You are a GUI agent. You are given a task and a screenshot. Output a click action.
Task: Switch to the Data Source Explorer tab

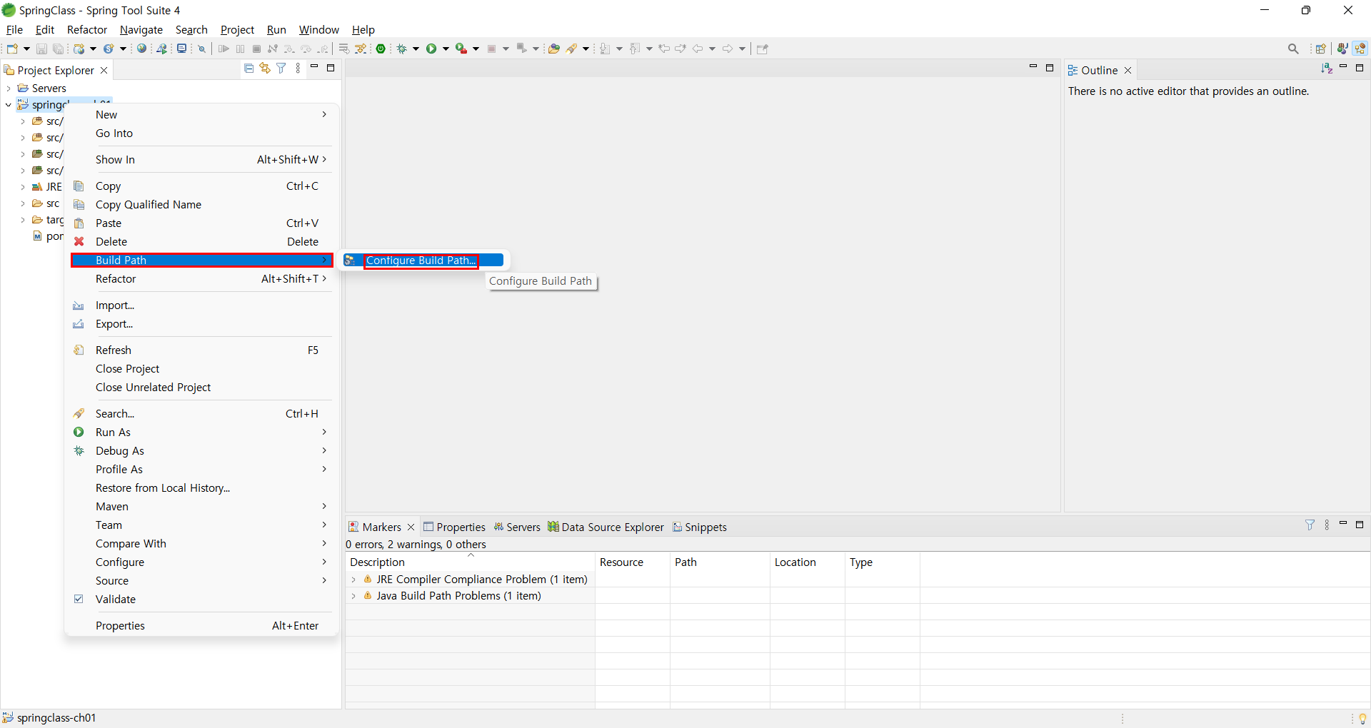(606, 527)
